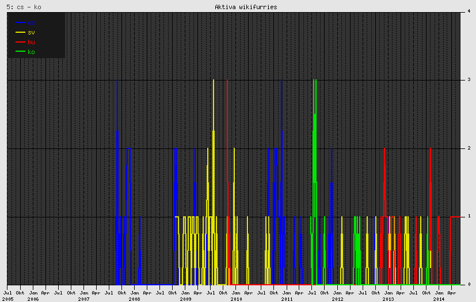Click the red hu peak at 2 near Okt 2013
This screenshot has height=302, width=476.
pos(431,150)
